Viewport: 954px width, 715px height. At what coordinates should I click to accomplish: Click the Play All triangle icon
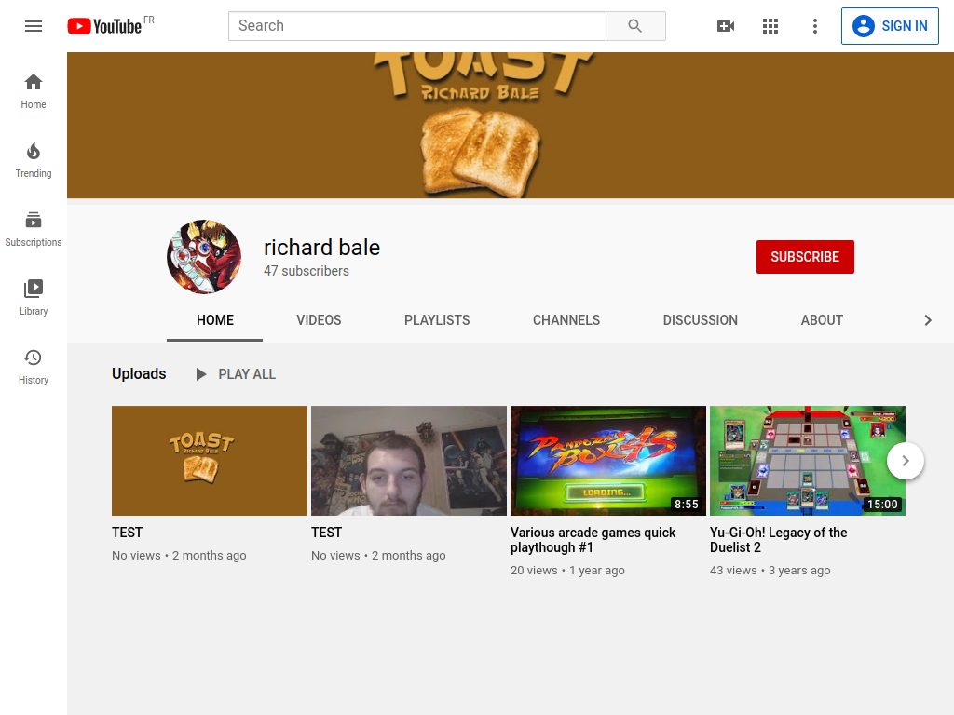[x=201, y=374]
